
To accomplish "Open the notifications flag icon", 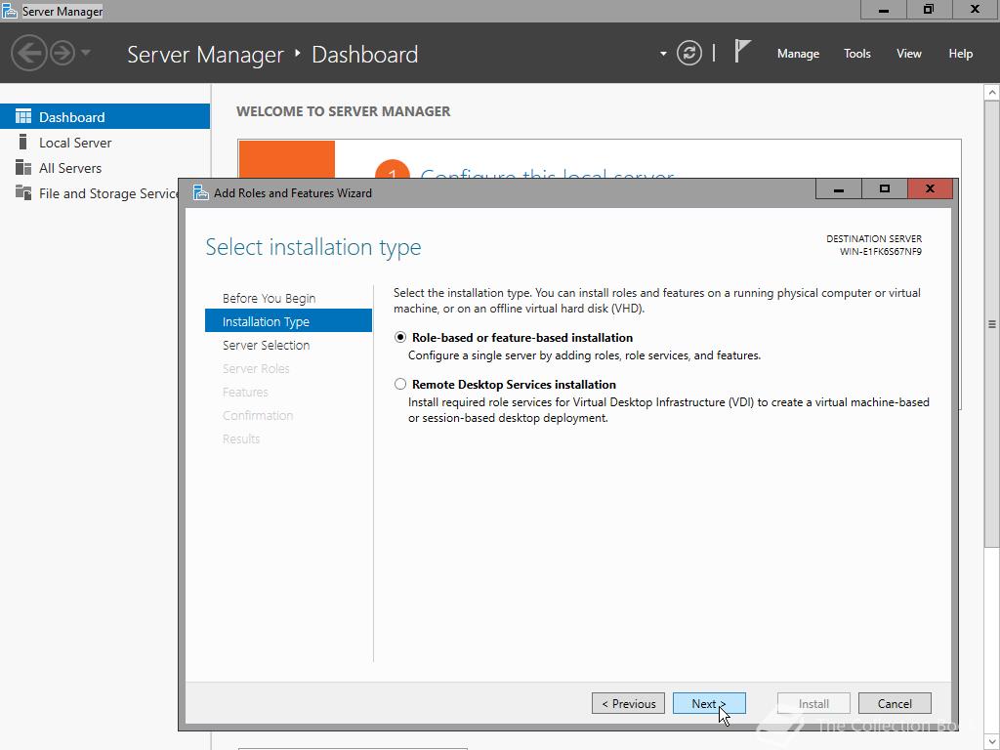I will [742, 51].
